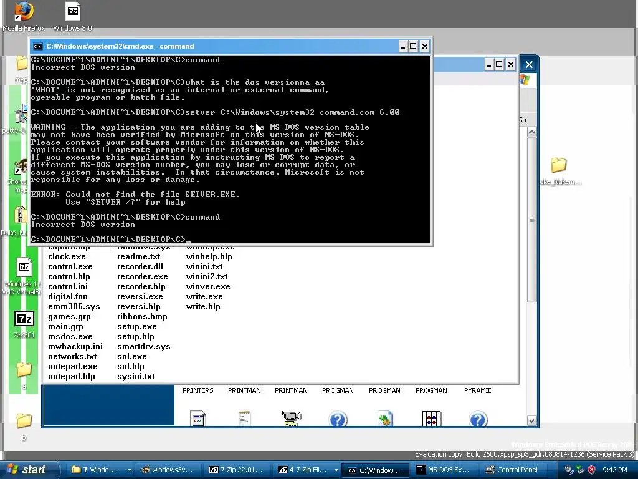Select control.exe in the file list
Image resolution: width=638 pixels, height=479 pixels.
tap(70, 267)
